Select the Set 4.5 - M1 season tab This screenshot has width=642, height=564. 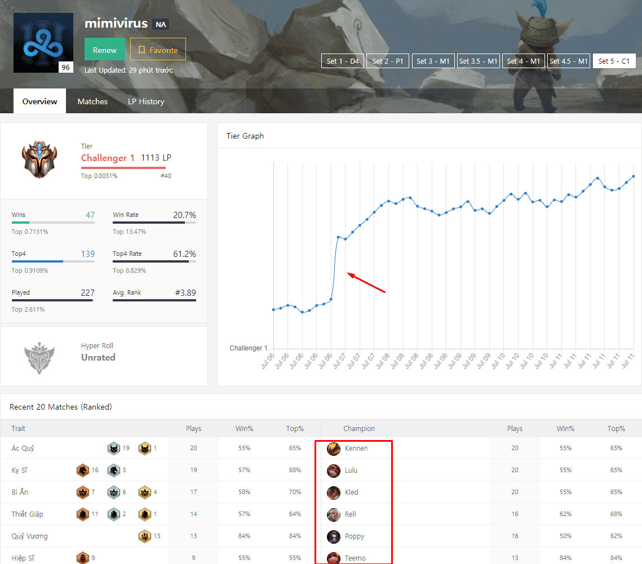tap(569, 61)
